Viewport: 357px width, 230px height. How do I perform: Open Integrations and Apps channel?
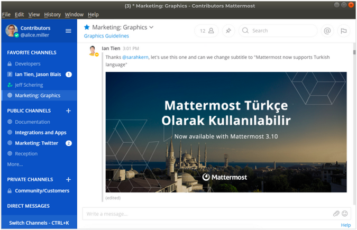coord(39,133)
